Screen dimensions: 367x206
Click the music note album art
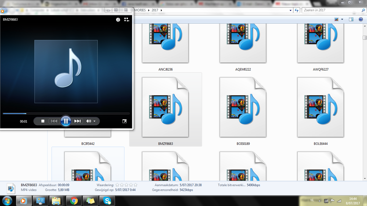tap(66, 72)
